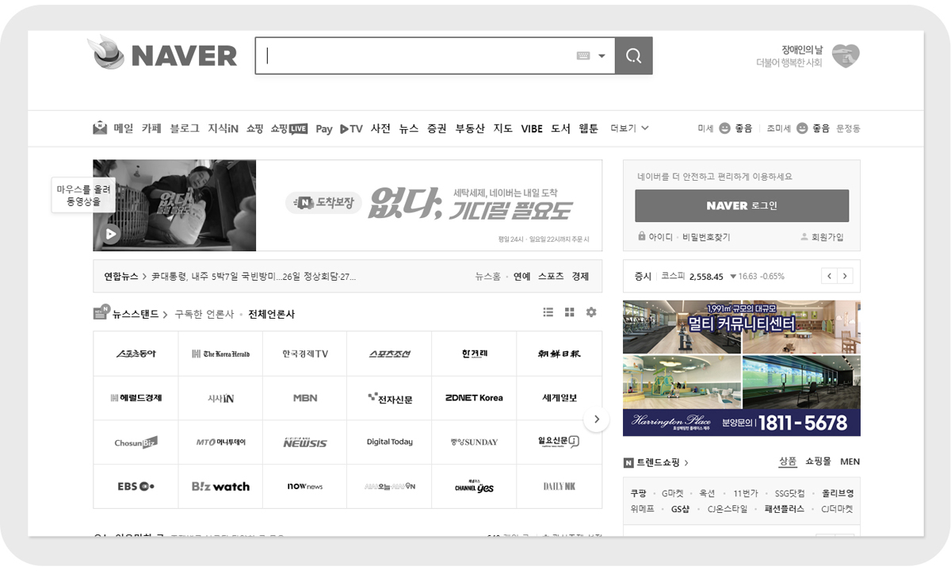Show previous stock index arrow

pyautogui.click(x=829, y=276)
